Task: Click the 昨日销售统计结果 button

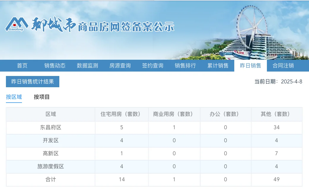Action: tap(33, 82)
